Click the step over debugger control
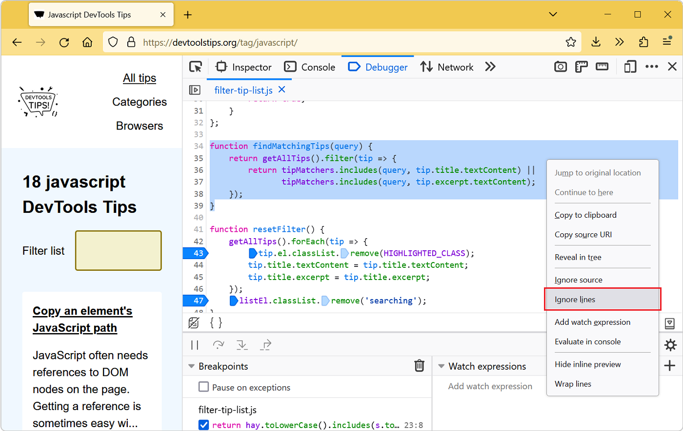Image resolution: width=683 pixels, height=431 pixels. coord(218,345)
